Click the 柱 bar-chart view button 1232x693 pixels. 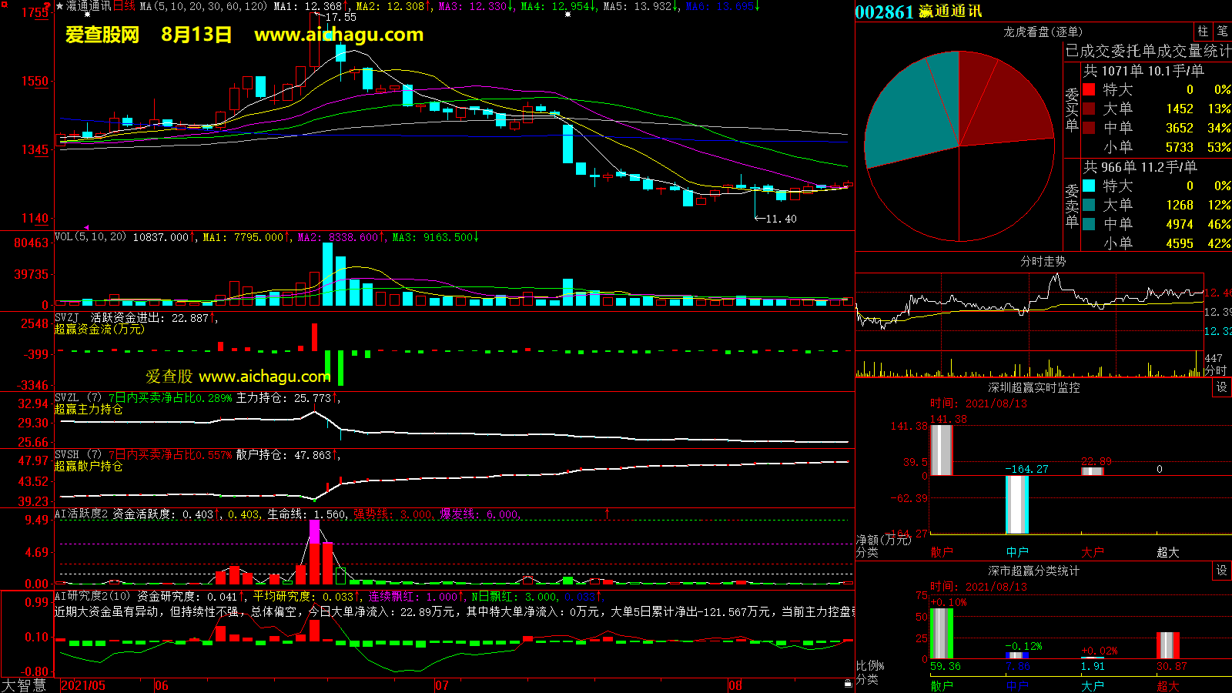(1203, 32)
